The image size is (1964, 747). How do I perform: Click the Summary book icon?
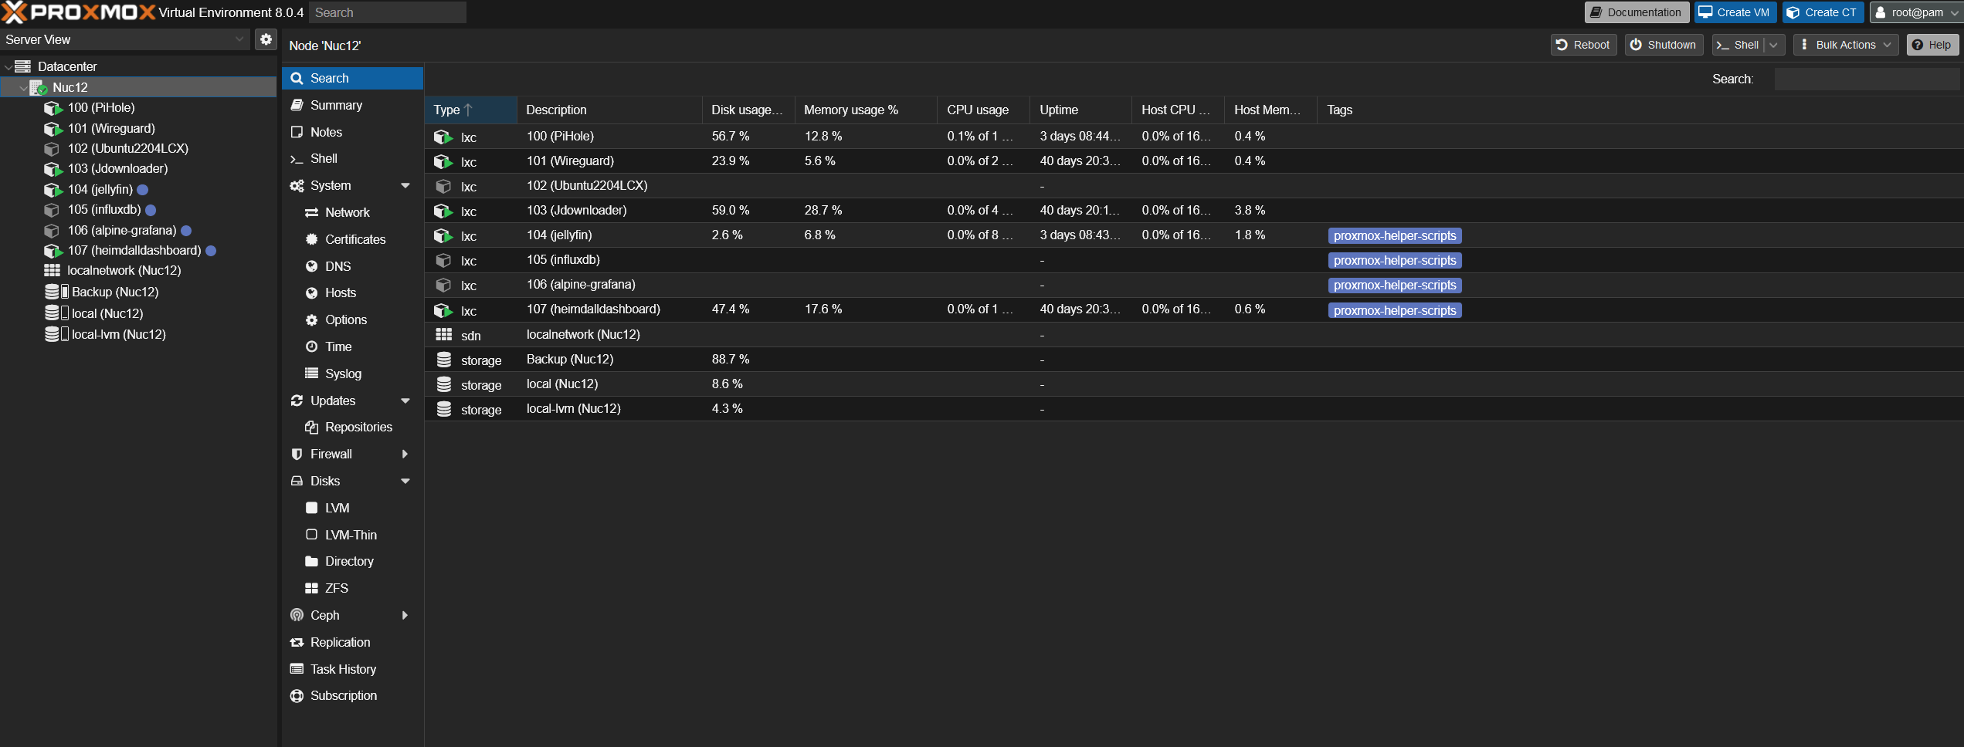tap(297, 105)
